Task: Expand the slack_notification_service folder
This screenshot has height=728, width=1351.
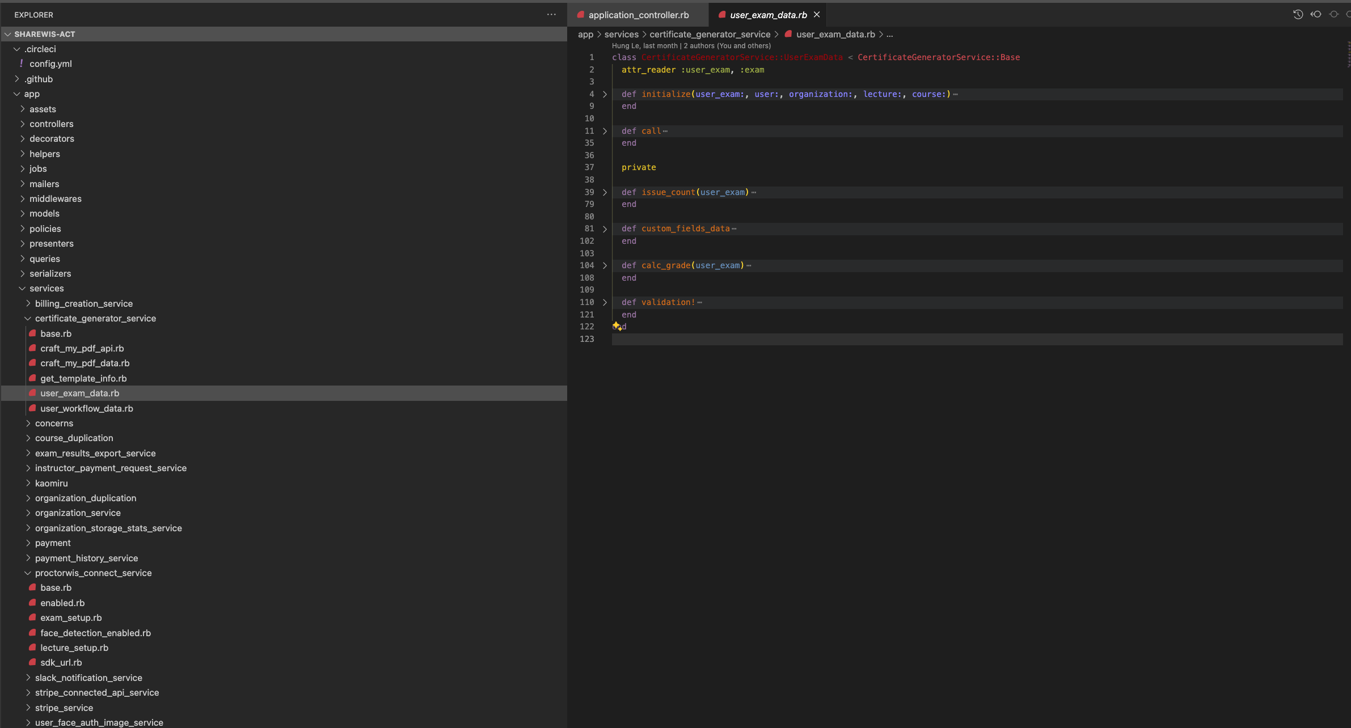Action: tap(284, 678)
